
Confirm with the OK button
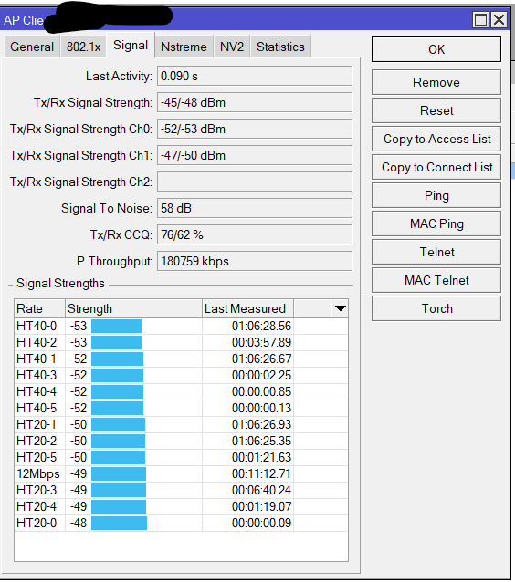tap(436, 49)
